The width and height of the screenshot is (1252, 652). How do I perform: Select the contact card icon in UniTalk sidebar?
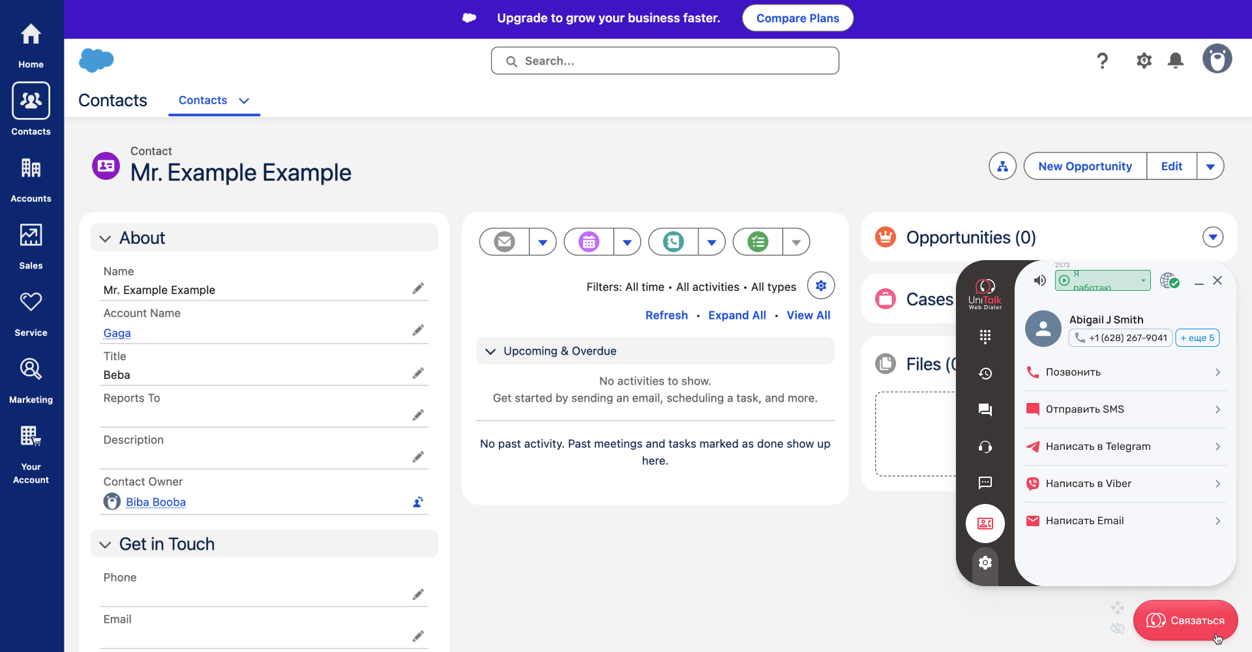click(x=985, y=524)
